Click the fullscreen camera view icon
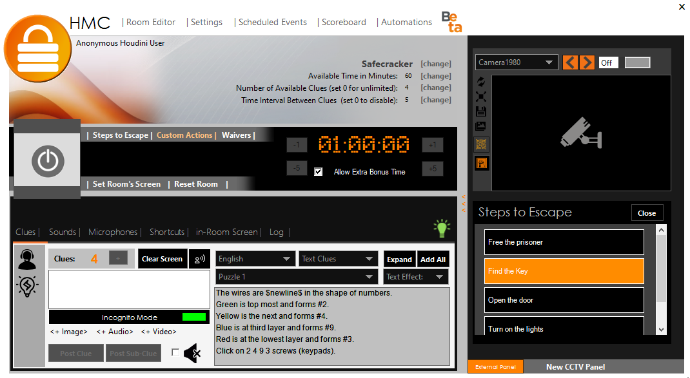 (481, 97)
